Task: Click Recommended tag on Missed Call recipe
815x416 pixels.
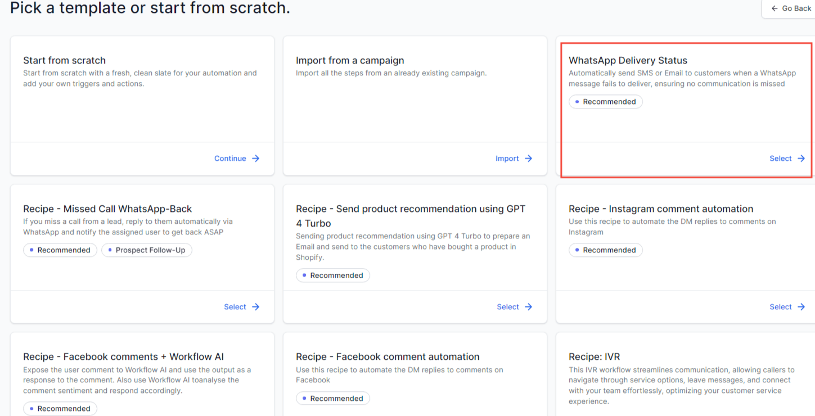Action: [60, 250]
